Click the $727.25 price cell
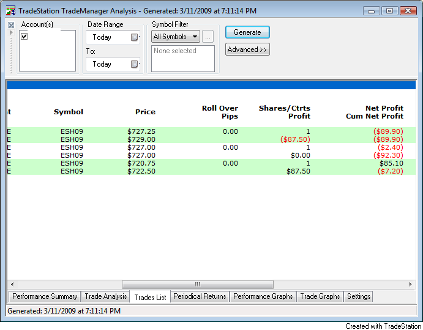Screen dimensions: 423x330 click(141, 131)
